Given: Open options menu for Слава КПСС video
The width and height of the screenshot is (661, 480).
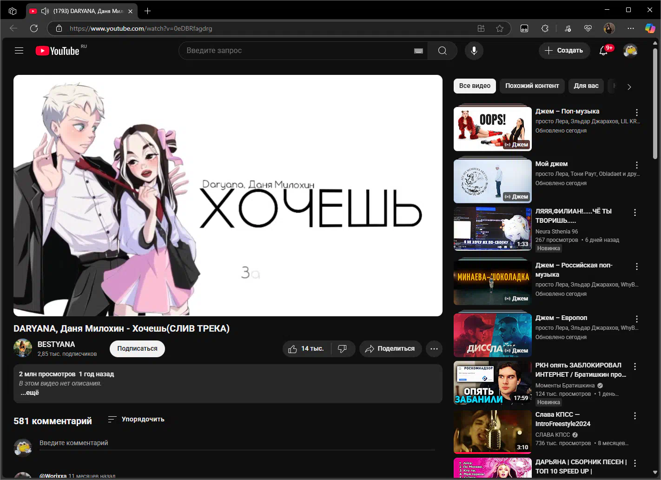Looking at the screenshot, I should [635, 416].
